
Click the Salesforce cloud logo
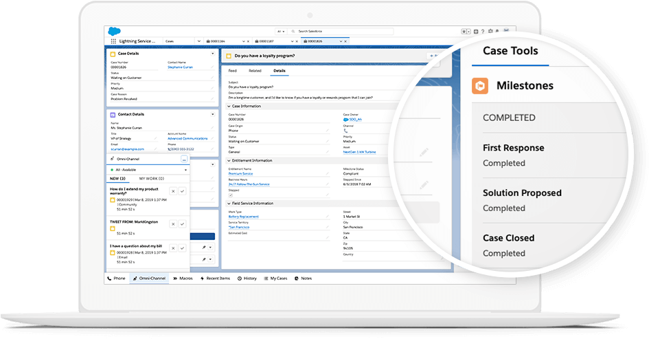(113, 31)
